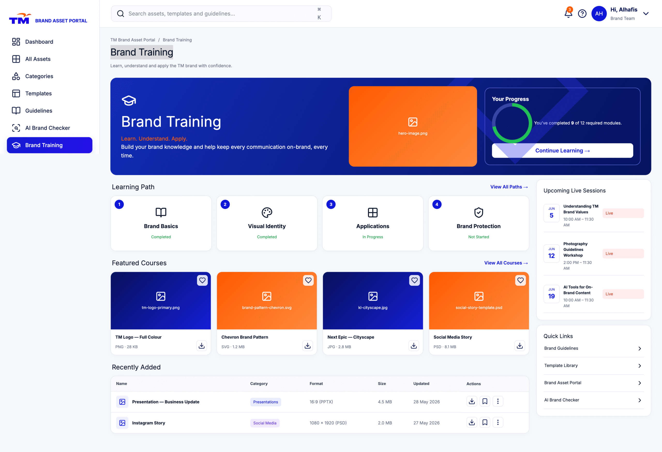Expand the user account dropdown chevron
Viewport: 662px width, 452px height.
coord(646,14)
